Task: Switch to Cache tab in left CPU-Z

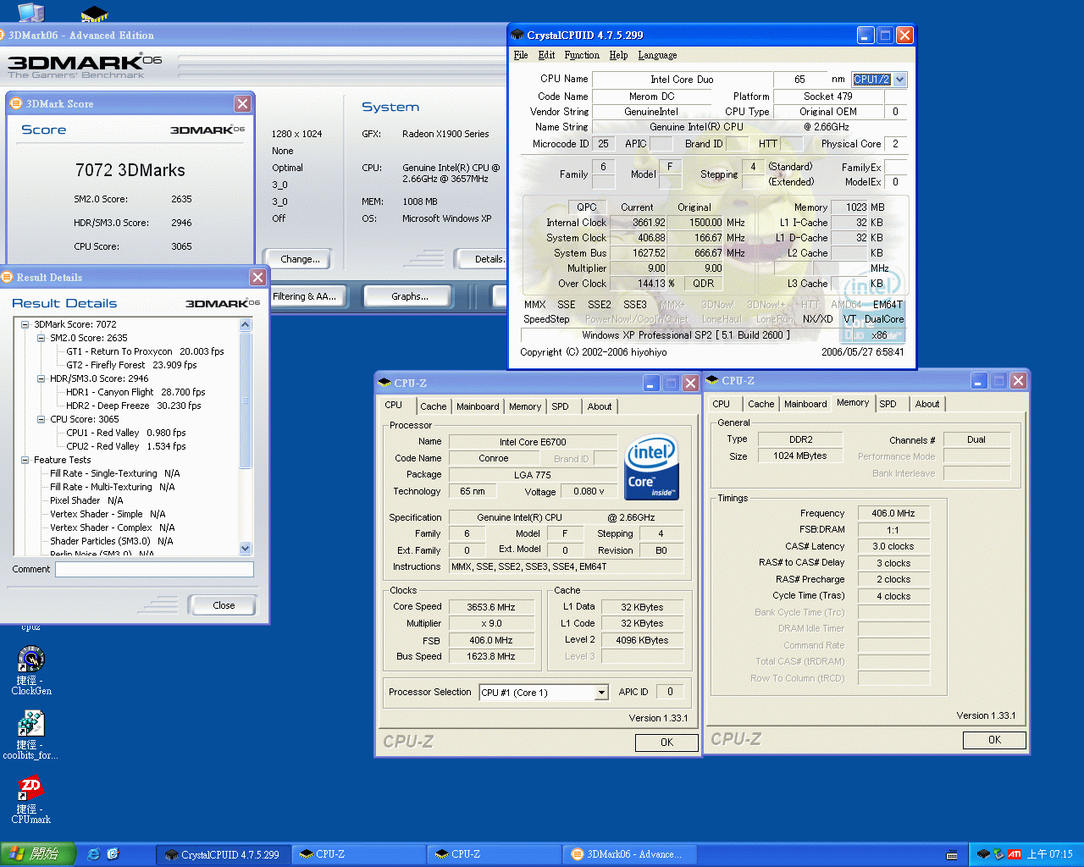Action: (433, 406)
